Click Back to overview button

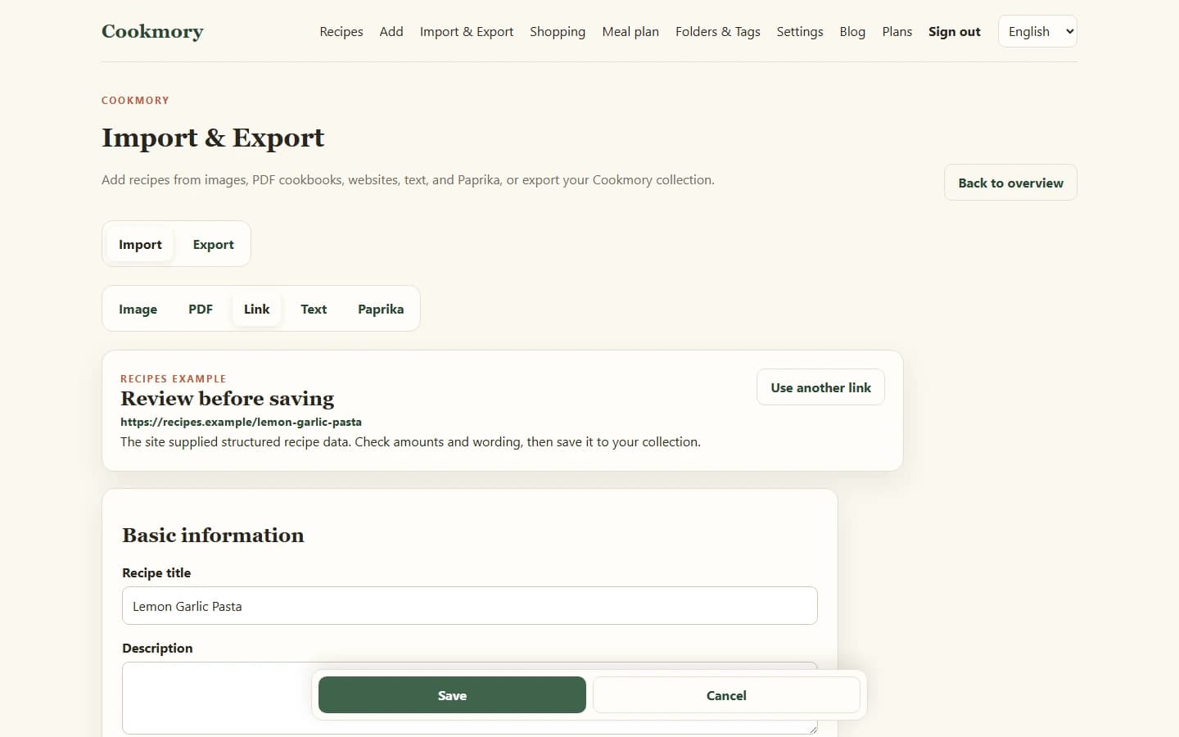tap(1010, 183)
